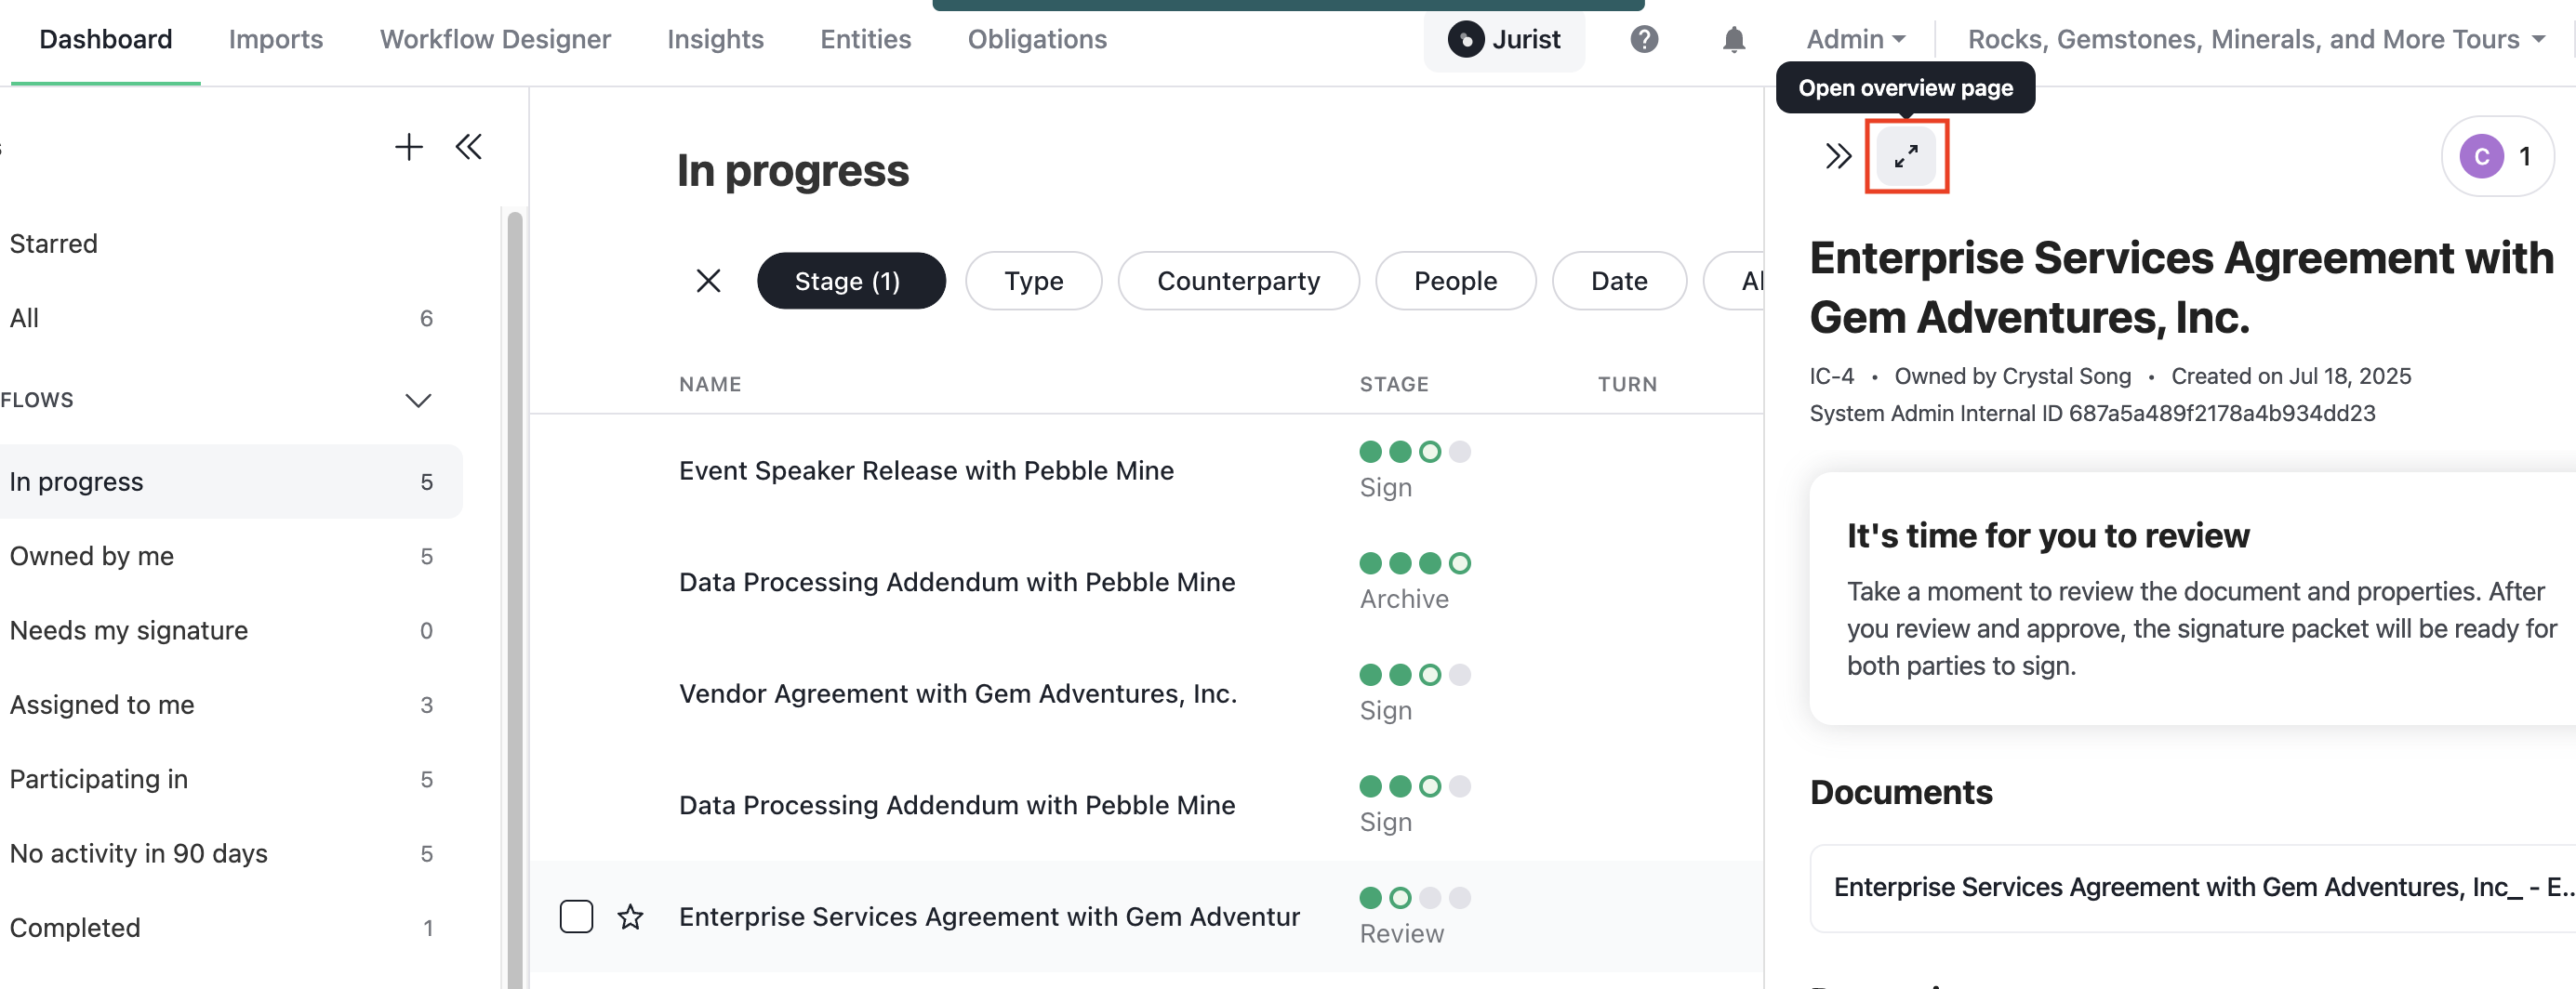Collapse the FLOWS section chevron
Viewport: 2576px width, 989px height.
point(418,400)
